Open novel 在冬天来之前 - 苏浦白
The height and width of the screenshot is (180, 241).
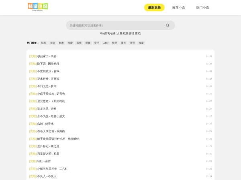[x=51, y=131]
